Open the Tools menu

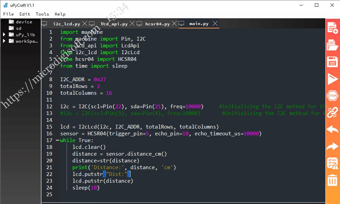42,14
